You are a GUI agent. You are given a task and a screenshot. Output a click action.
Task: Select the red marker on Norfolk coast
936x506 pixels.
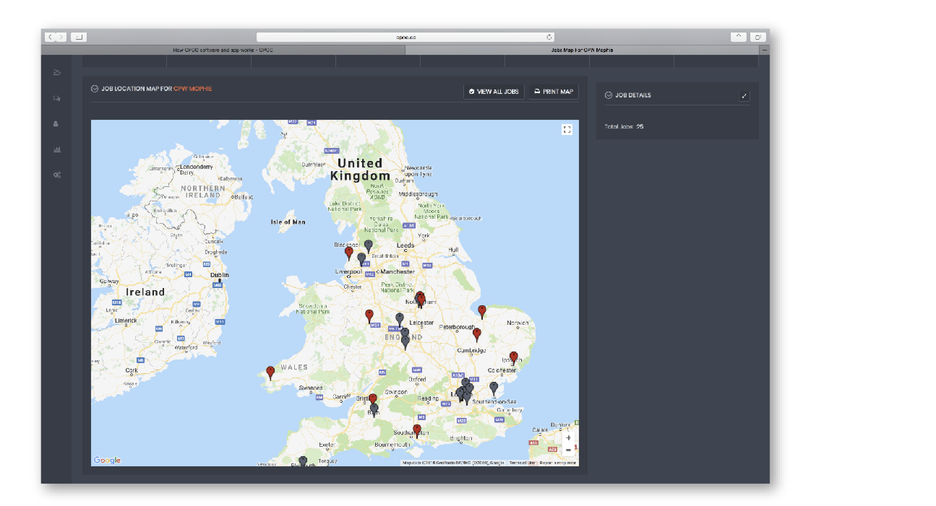coord(482,311)
